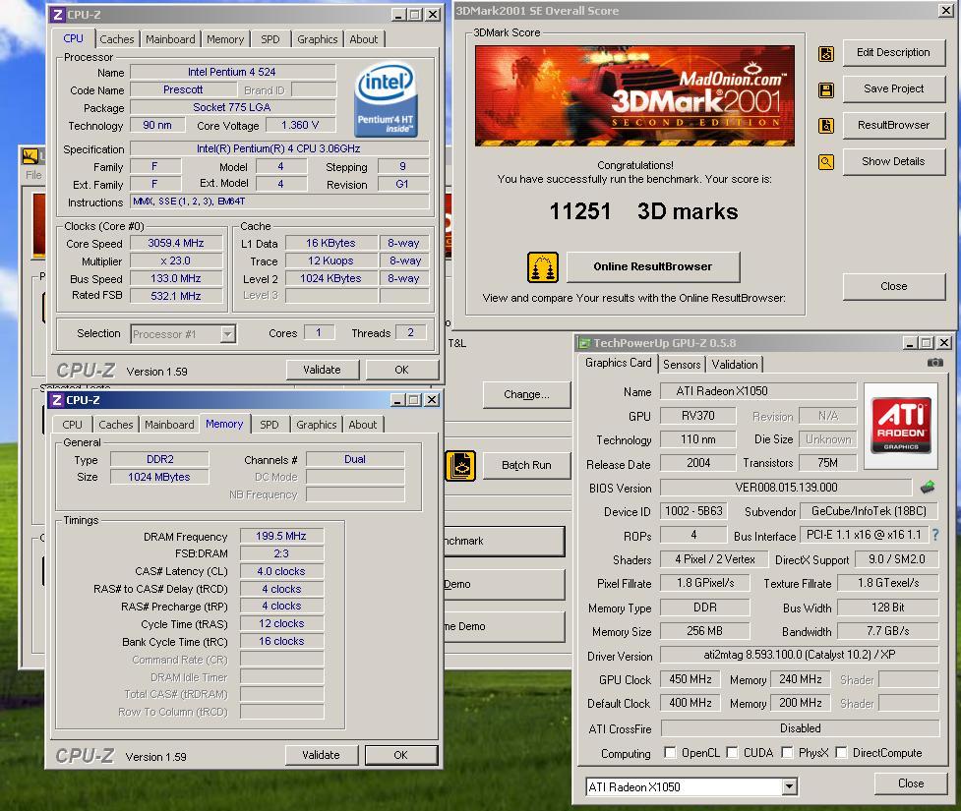This screenshot has width=961, height=811.
Task: Click the Demo button in 3DMark main window
Action: [504, 584]
